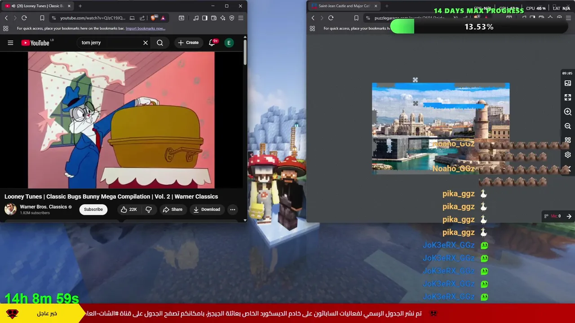Open the YouTube notifications bell

click(212, 43)
